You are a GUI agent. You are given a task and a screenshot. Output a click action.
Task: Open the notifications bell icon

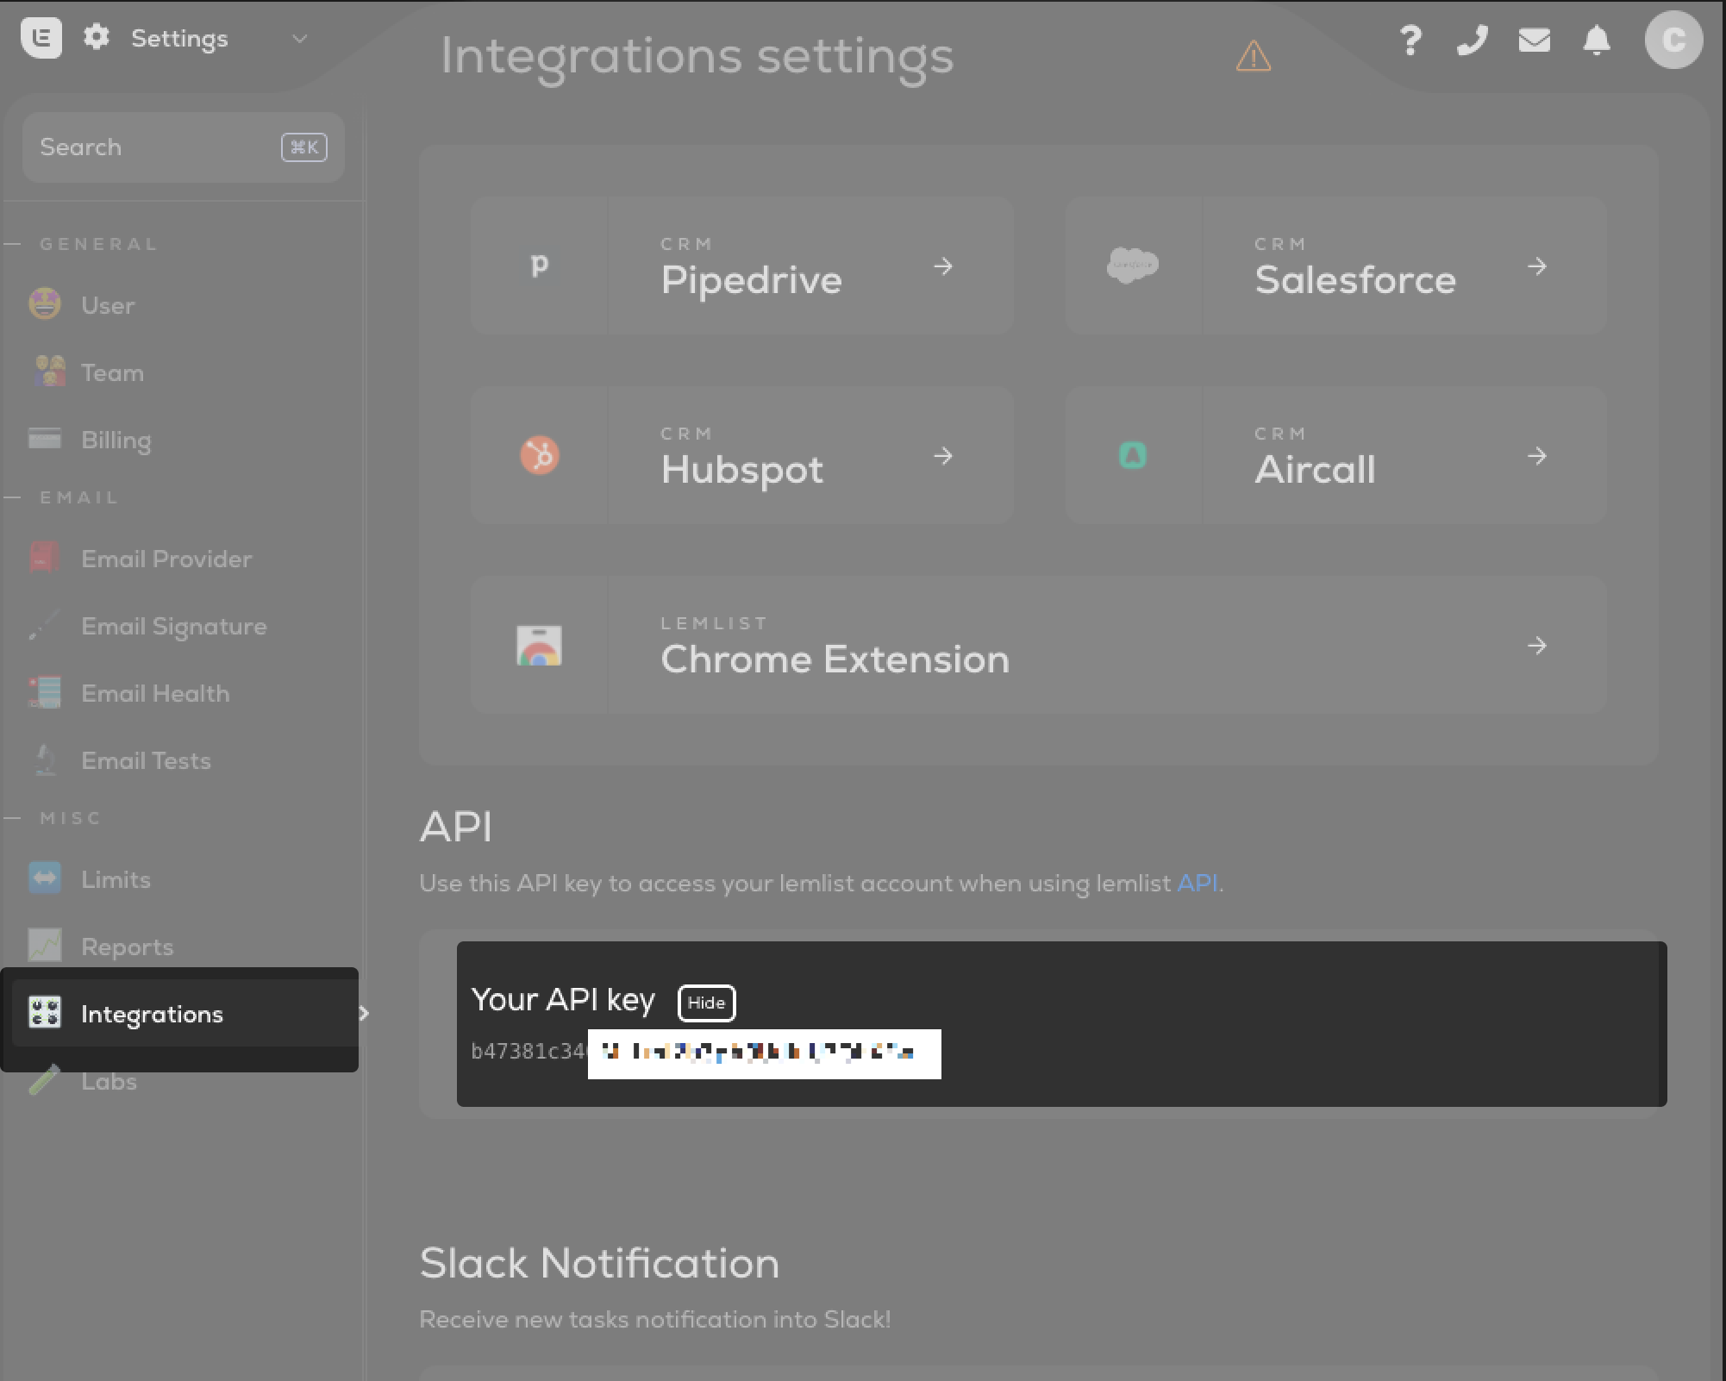(1596, 40)
